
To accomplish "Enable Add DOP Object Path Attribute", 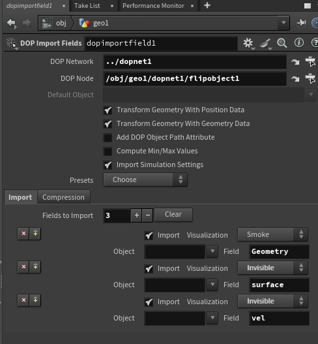I will [x=108, y=138].
